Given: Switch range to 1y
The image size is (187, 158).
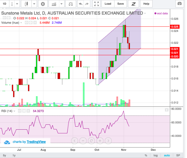Looking at the screenshot, I should [14, 155].
